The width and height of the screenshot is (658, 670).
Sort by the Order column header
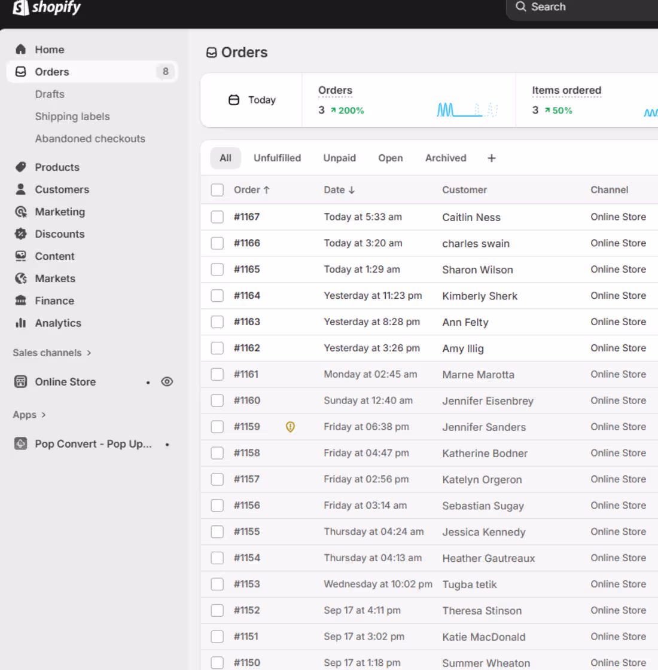(252, 189)
